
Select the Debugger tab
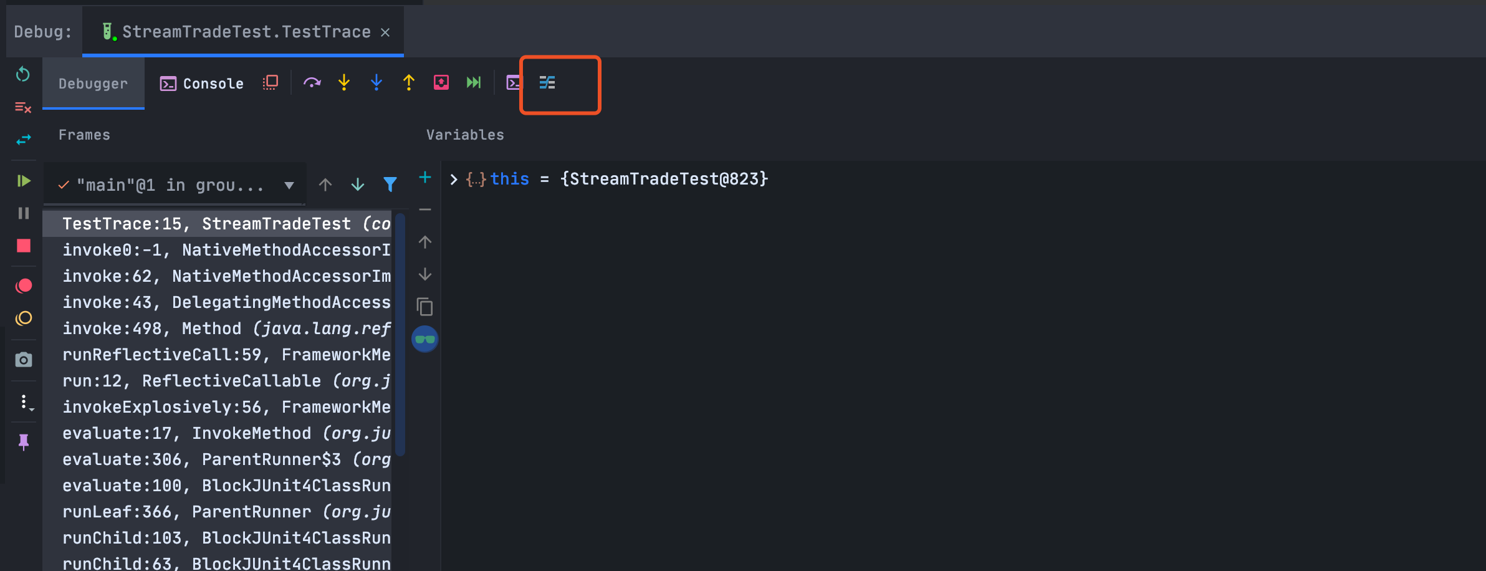(93, 84)
